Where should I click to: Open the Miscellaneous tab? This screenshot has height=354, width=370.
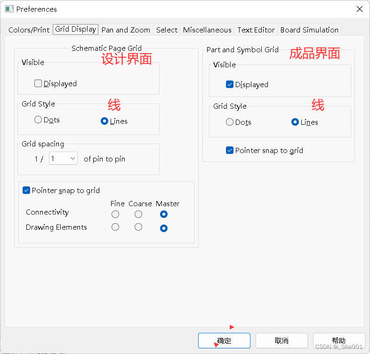pyautogui.click(x=207, y=30)
